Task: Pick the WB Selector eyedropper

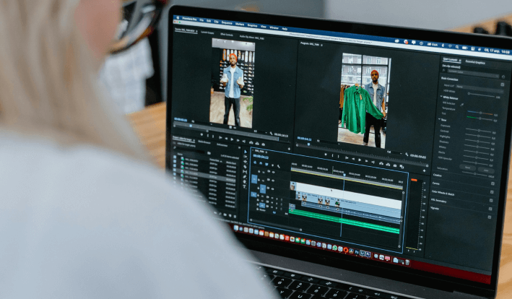Action: click(461, 105)
